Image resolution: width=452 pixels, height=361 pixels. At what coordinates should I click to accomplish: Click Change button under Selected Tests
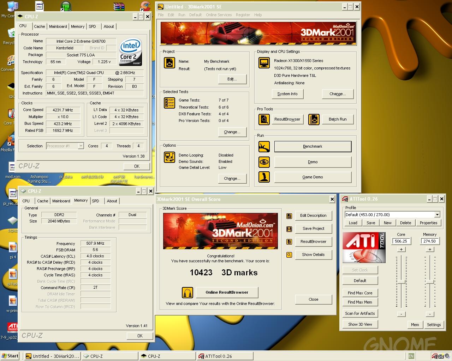(x=232, y=132)
